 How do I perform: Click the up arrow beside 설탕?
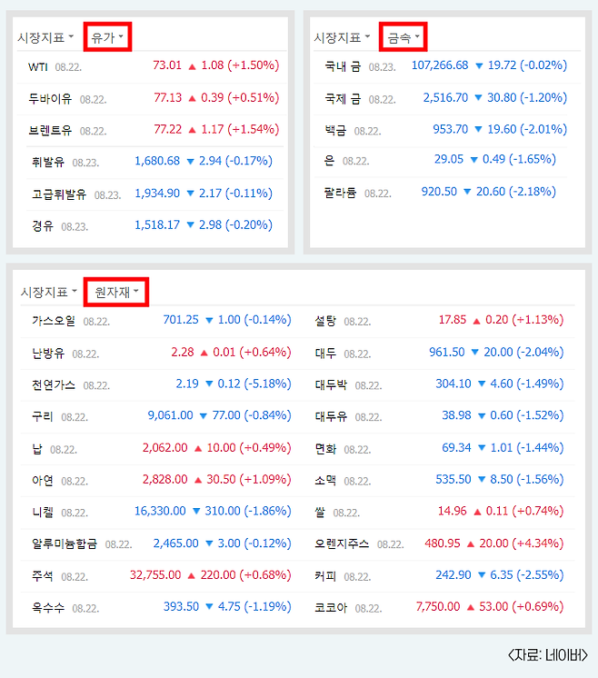point(476,321)
